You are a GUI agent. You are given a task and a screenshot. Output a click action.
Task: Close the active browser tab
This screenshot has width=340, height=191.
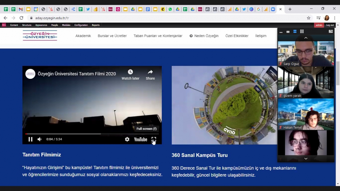pos(280,9)
